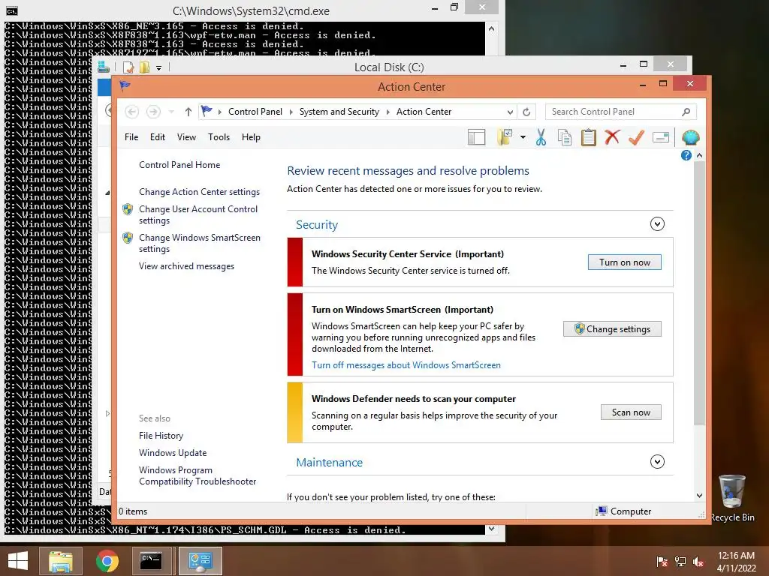This screenshot has width=769, height=576.
Task: Open the blue Help question mark icon
Action: point(686,155)
